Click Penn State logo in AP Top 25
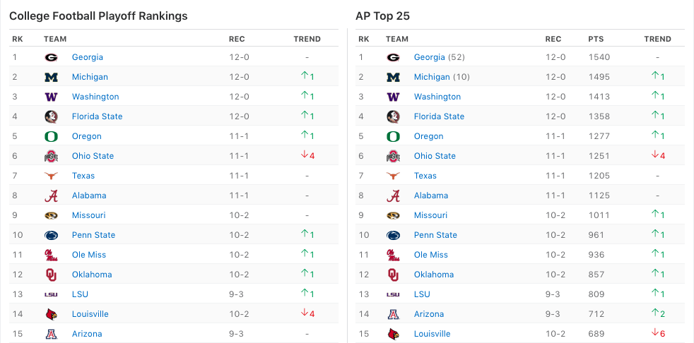 393,235
